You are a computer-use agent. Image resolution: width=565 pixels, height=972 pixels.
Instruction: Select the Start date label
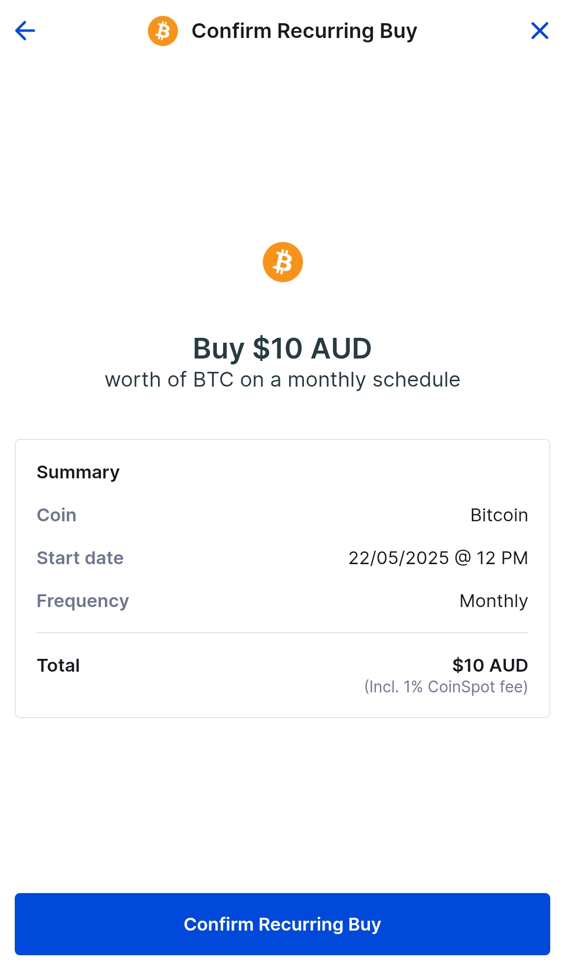pyautogui.click(x=80, y=558)
